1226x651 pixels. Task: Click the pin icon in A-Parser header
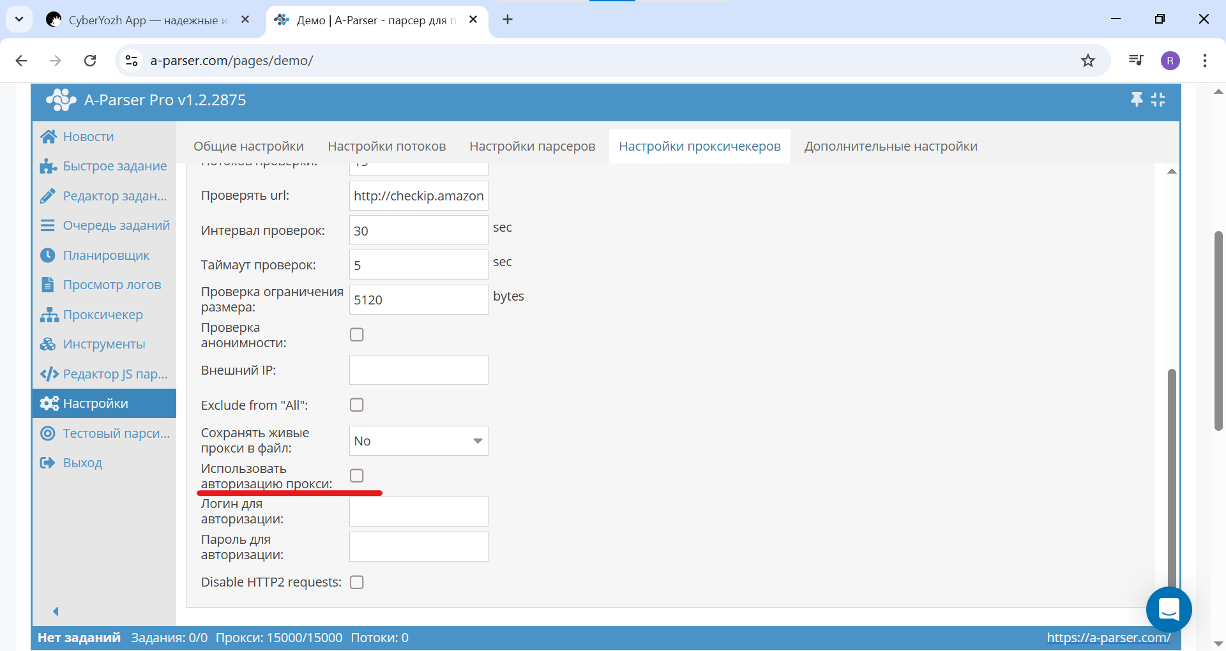1137,100
